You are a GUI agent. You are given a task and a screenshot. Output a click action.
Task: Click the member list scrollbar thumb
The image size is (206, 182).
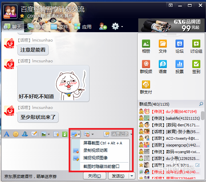click(x=202, y=115)
